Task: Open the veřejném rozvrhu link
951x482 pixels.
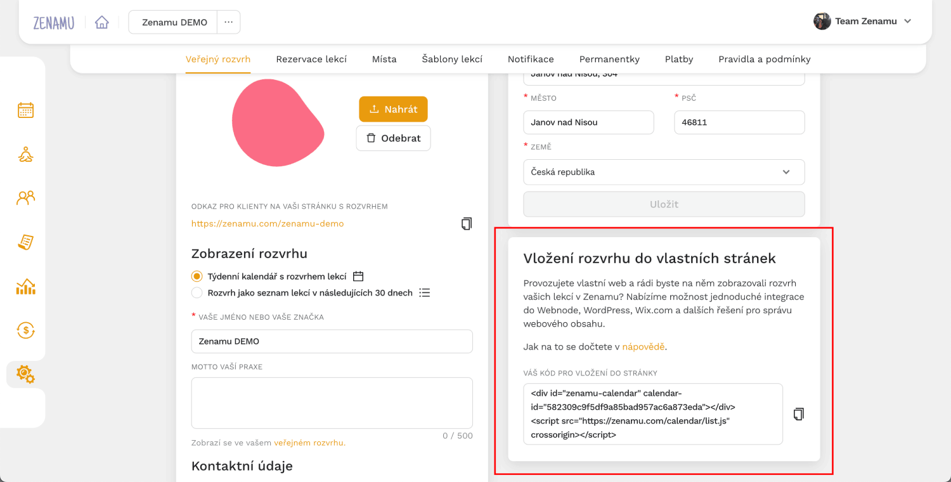Action: (x=309, y=443)
